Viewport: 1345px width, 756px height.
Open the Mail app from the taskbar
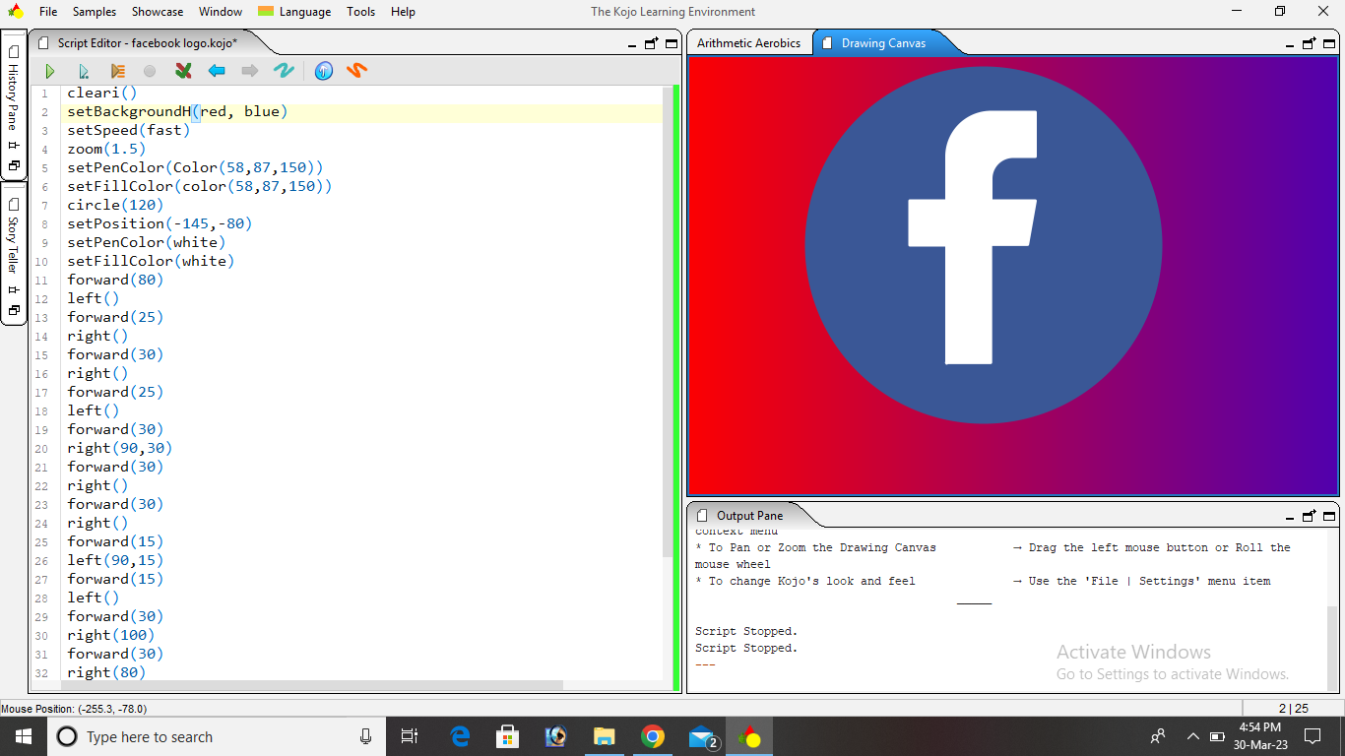(x=702, y=736)
